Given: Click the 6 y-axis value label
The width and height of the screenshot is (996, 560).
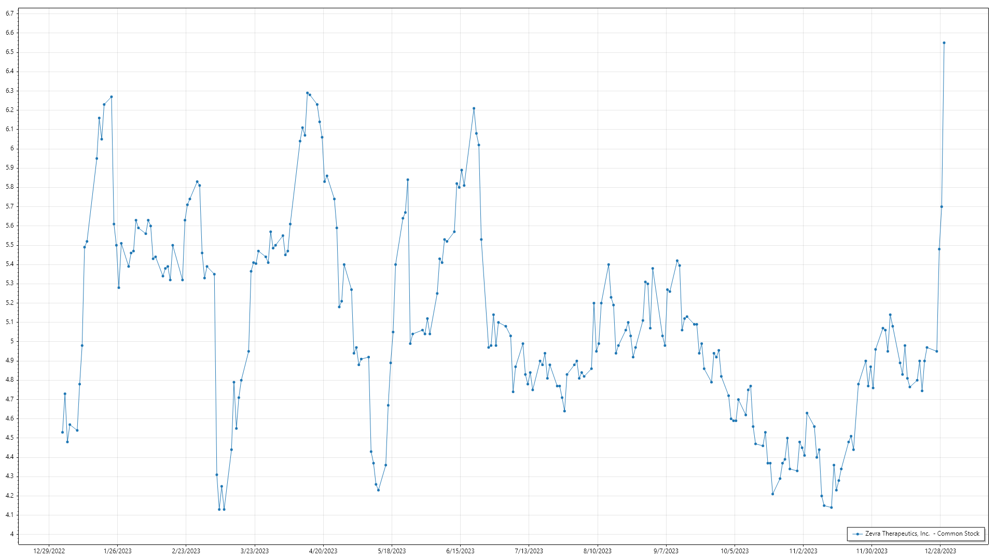Looking at the screenshot, I should pyautogui.click(x=11, y=148).
